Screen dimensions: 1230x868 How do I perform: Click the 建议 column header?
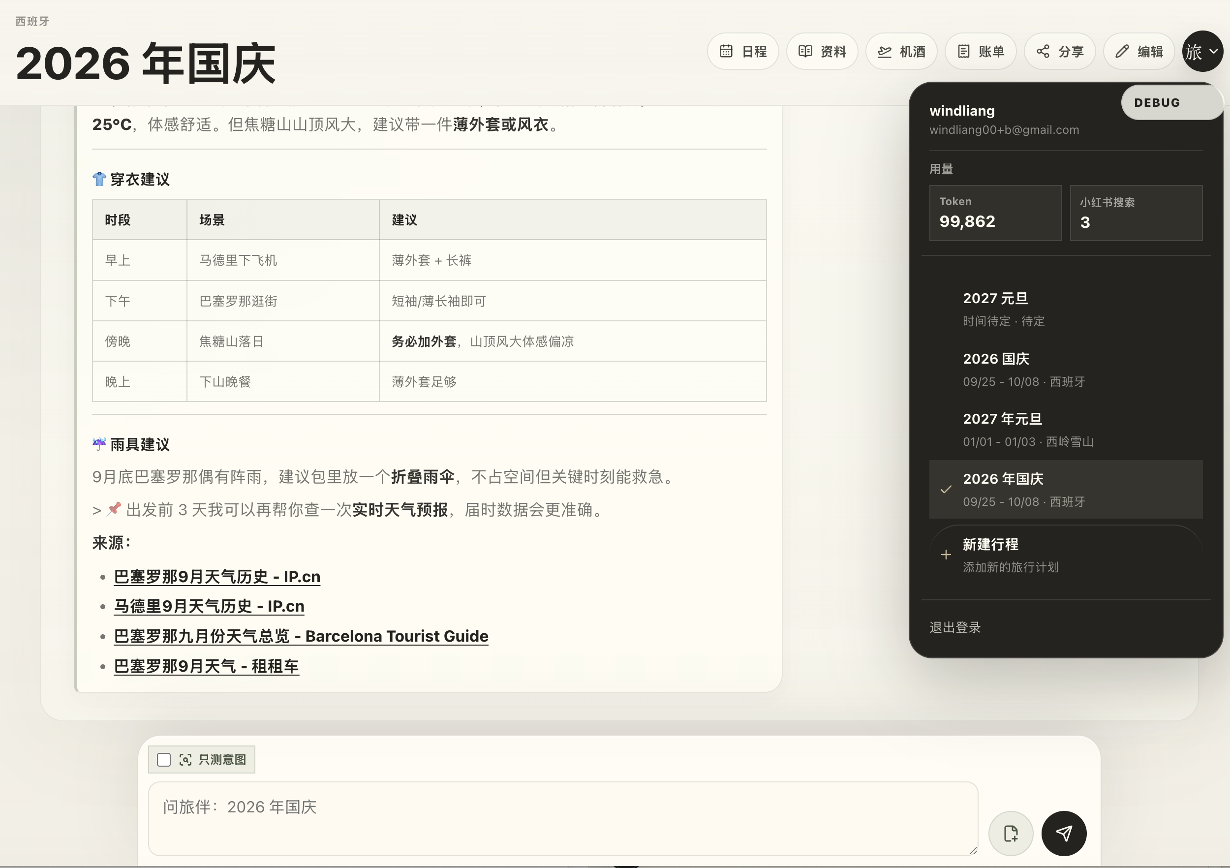573,219
